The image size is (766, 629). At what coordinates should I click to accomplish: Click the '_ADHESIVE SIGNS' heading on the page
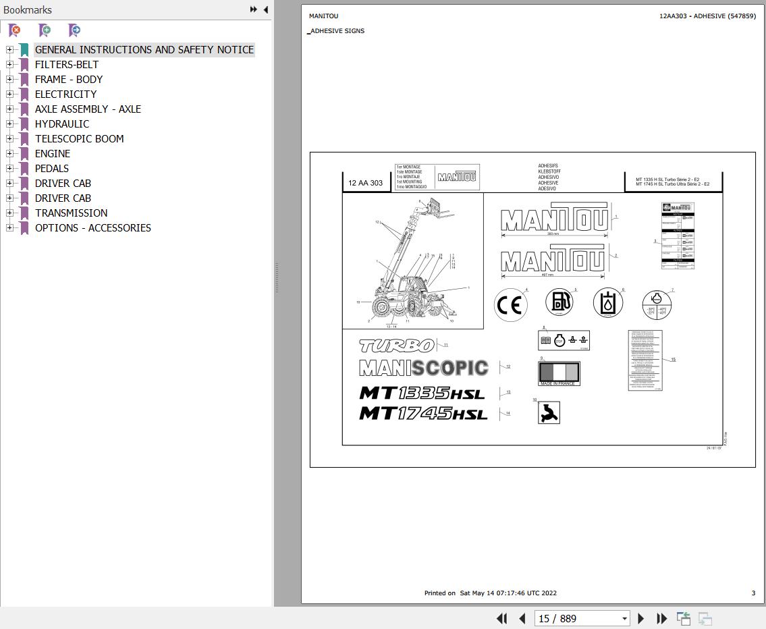[x=336, y=31]
